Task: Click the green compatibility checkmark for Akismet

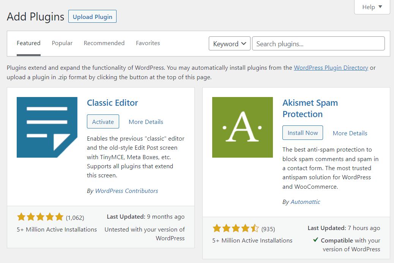Action: (315, 240)
